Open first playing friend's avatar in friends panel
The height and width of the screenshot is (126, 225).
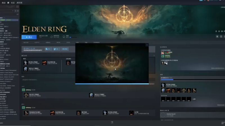coord(163,53)
